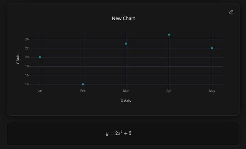Click the equation y = 2x² + 5
The image size is (246, 149).
tap(119, 133)
